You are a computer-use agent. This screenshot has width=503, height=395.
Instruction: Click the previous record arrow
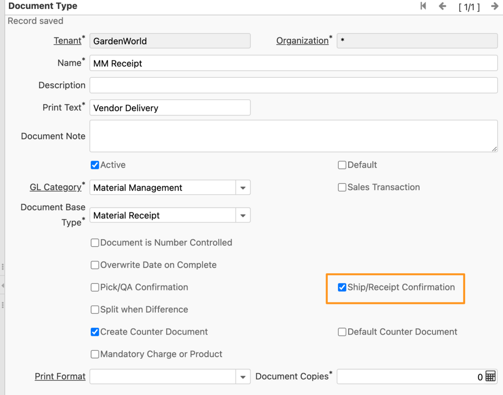click(x=442, y=6)
